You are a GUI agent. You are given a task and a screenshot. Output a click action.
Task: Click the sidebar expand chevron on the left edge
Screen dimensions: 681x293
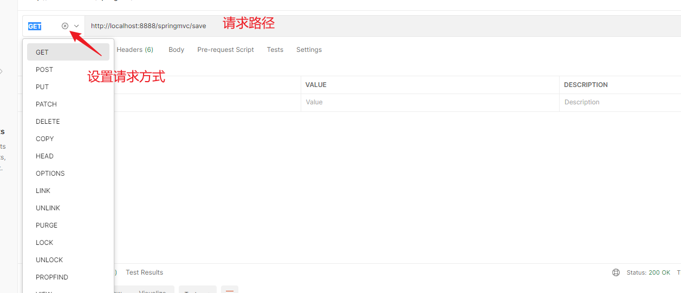(x=2, y=71)
